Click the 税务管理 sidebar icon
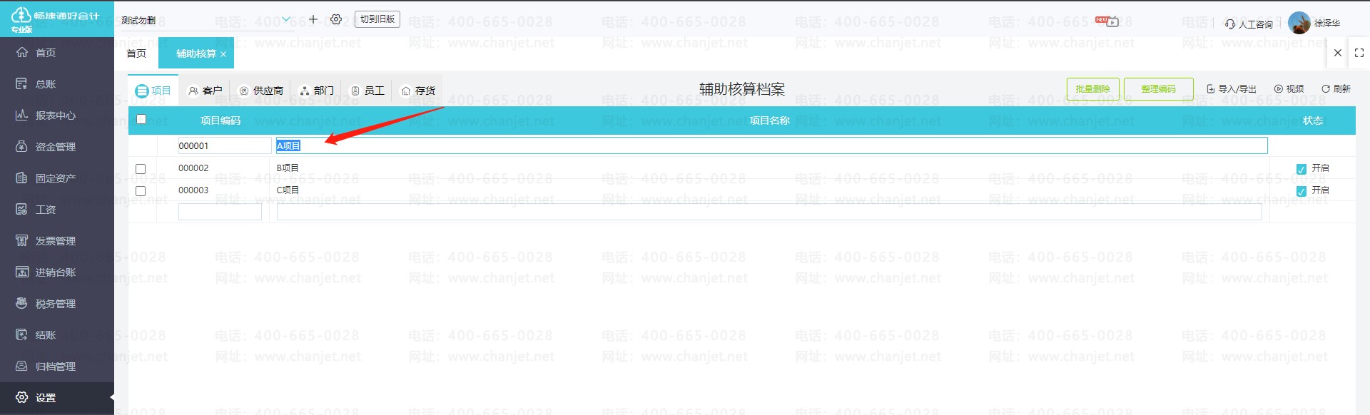This screenshot has height=415, width=1370. point(22,303)
